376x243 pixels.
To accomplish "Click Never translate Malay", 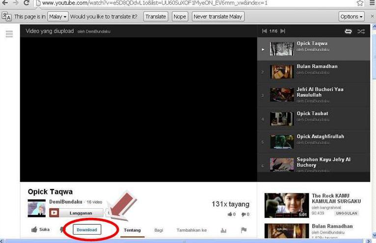I will click(218, 17).
